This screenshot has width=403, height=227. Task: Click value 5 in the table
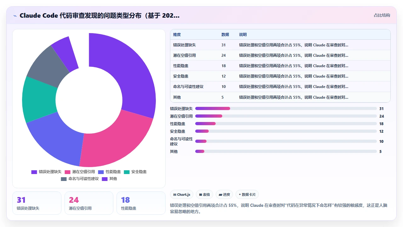point(223,97)
